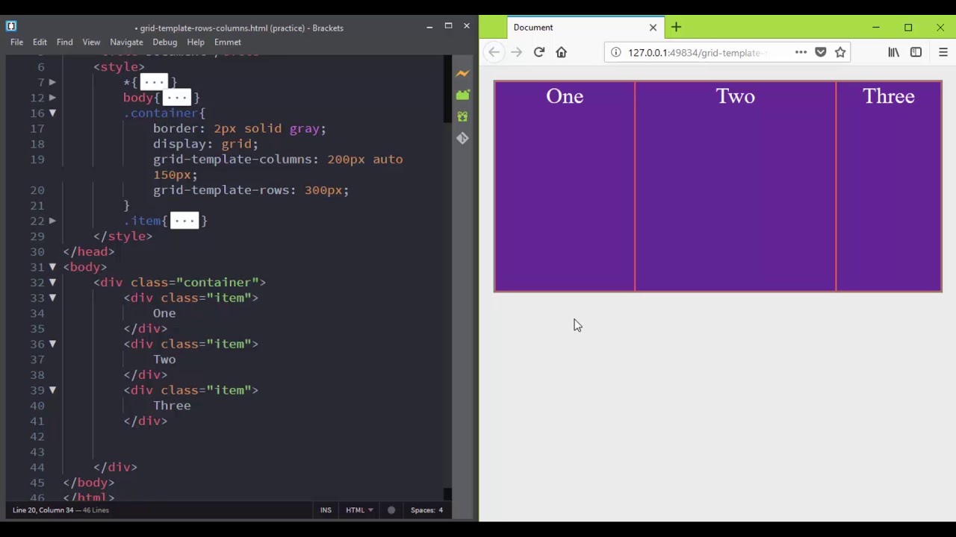Collapse container div on line 32
Screen dimensions: 956x537
(x=52, y=283)
